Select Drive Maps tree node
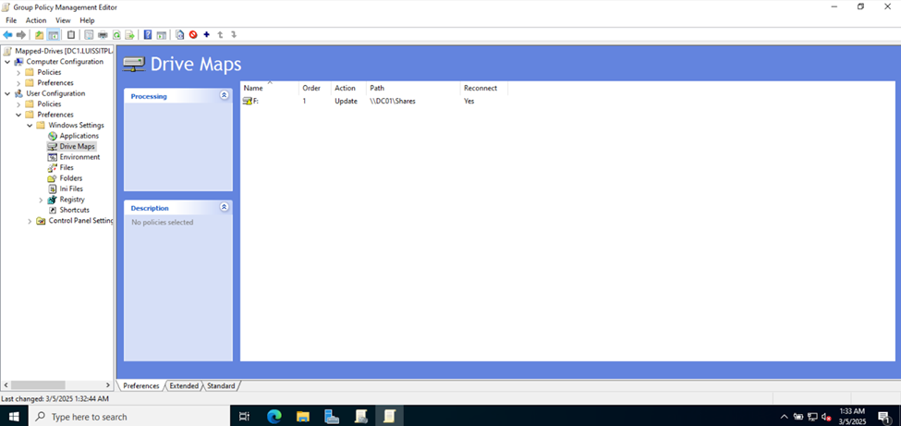This screenshot has width=901, height=426. click(x=77, y=147)
